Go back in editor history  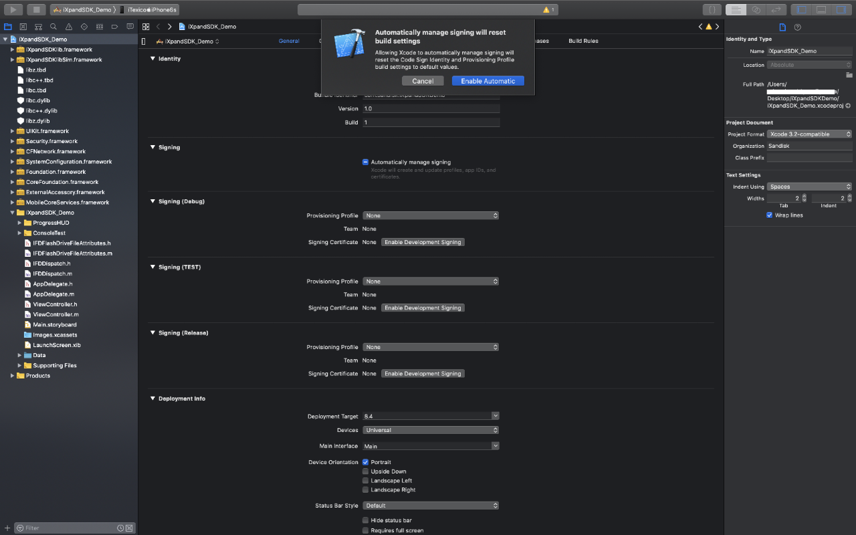pyautogui.click(x=158, y=27)
